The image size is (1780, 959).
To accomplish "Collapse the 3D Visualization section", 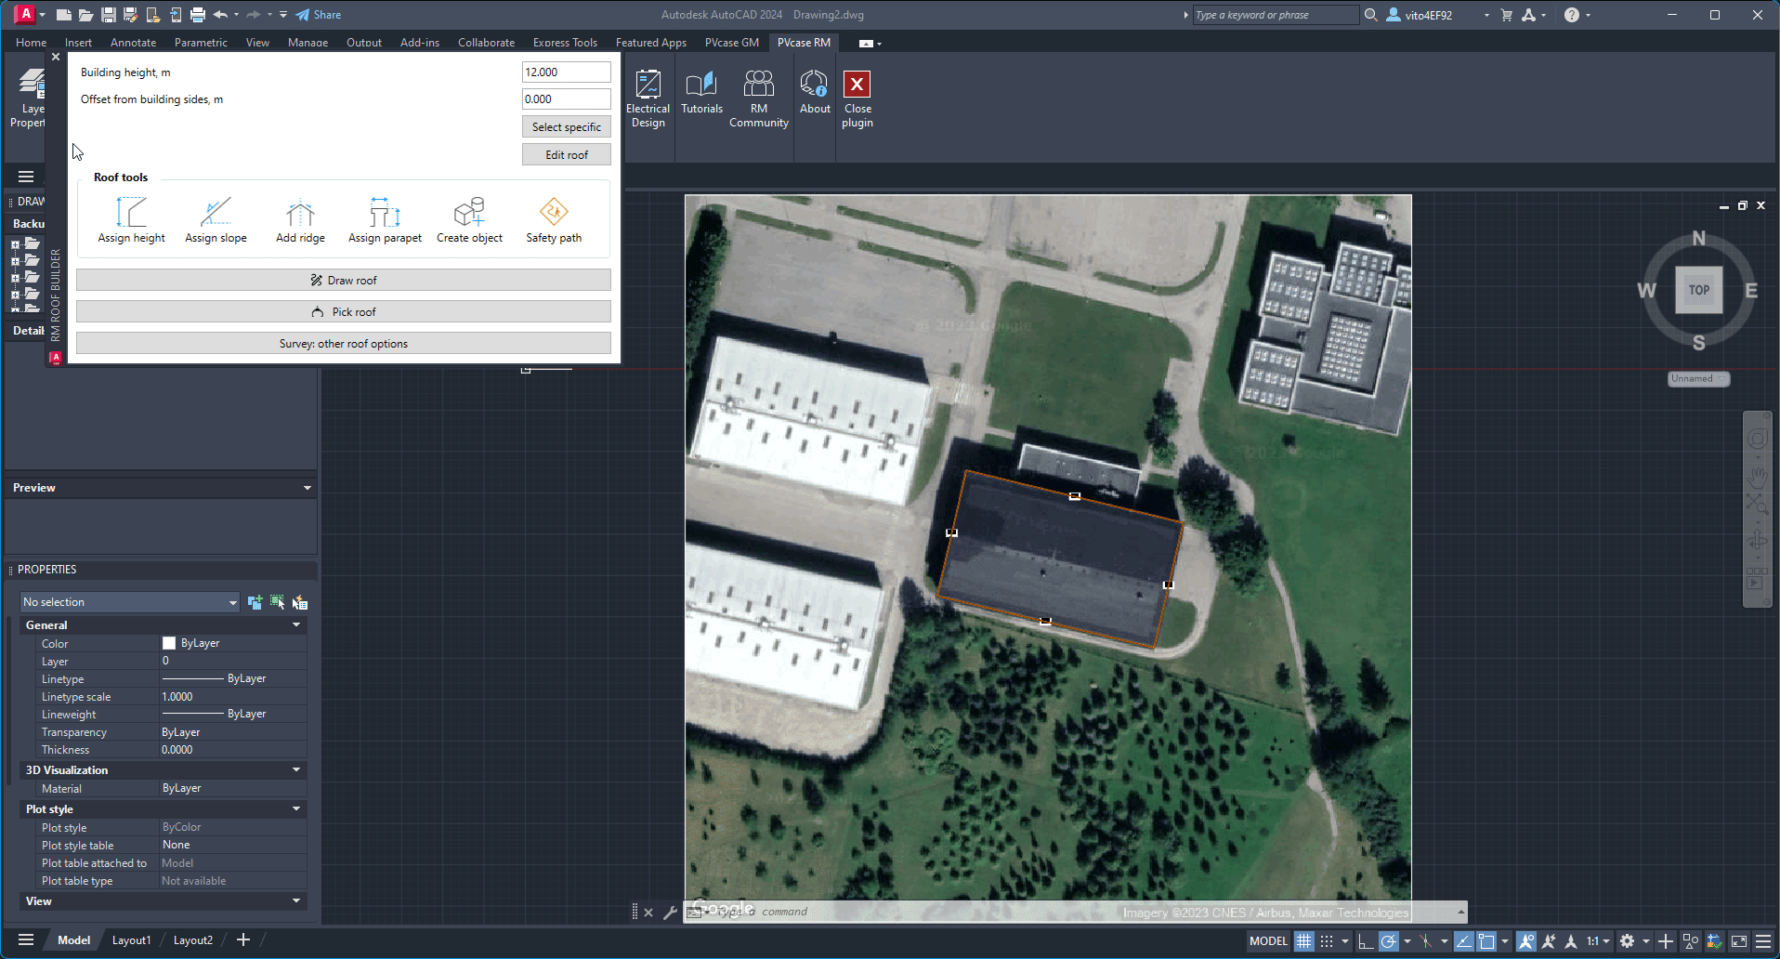I will (x=296, y=770).
